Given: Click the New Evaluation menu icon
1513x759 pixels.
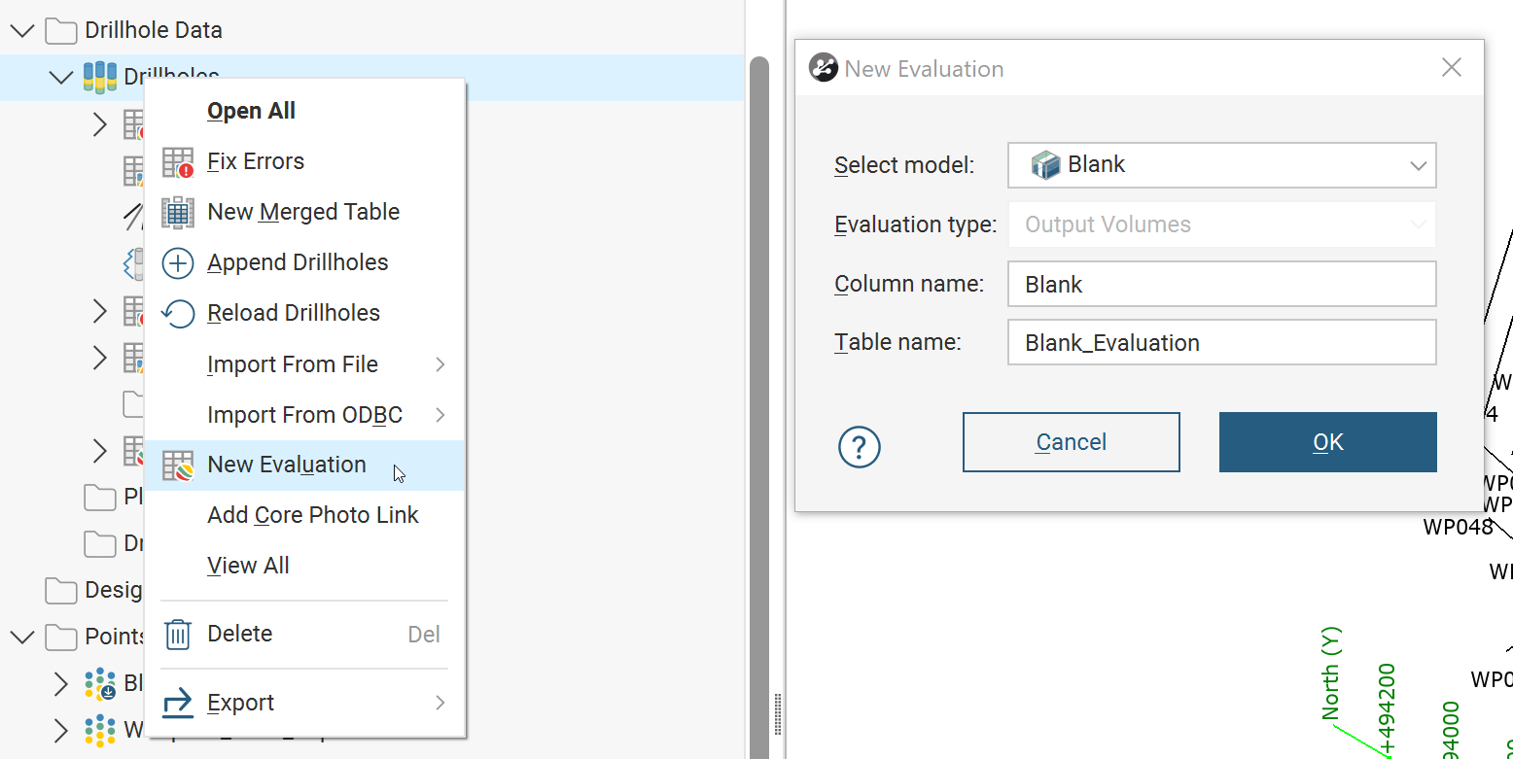Looking at the screenshot, I should coord(178,466).
